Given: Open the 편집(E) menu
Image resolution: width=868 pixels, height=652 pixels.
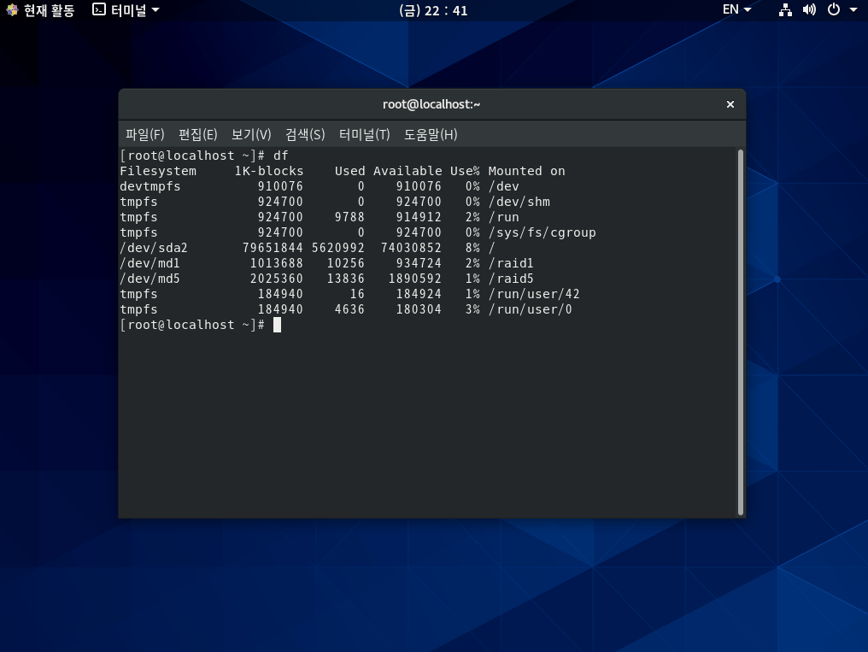Looking at the screenshot, I should tap(197, 134).
